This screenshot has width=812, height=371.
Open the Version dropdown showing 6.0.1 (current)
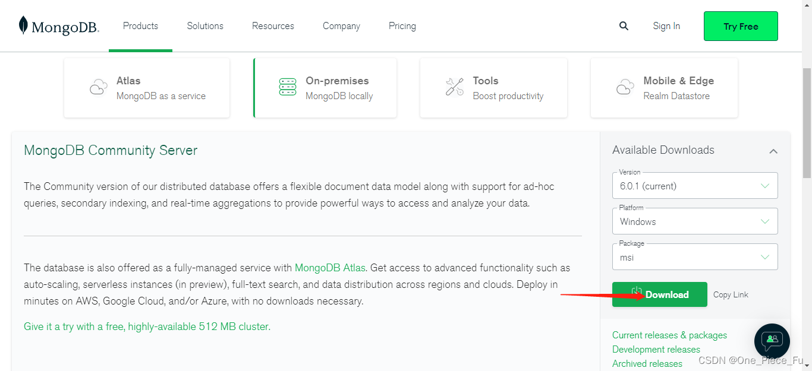pyautogui.click(x=695, y=186)
